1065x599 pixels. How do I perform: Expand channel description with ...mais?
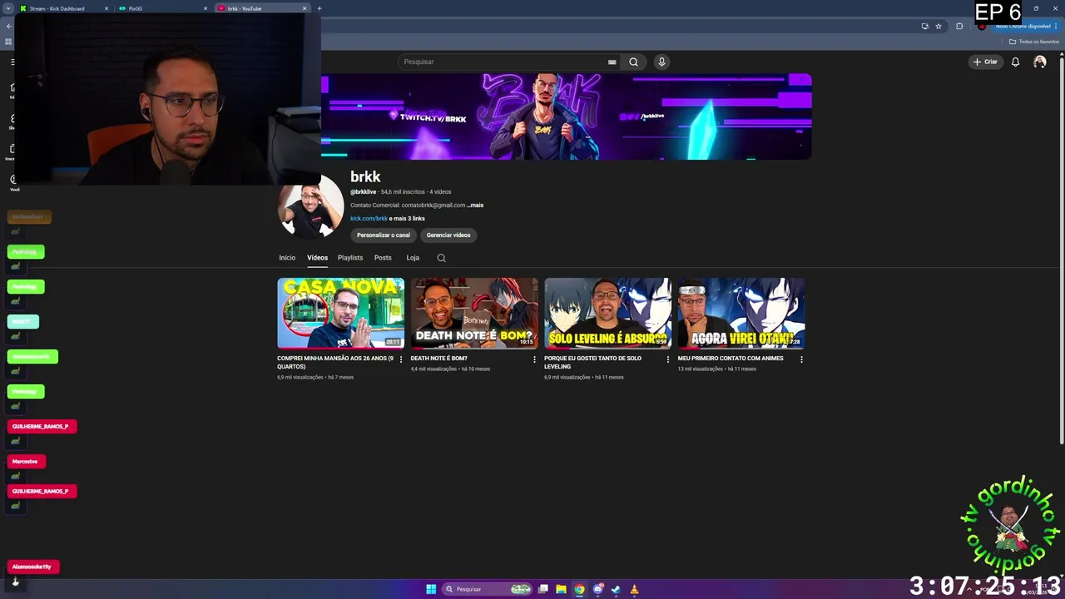click(x=475, y=205)
